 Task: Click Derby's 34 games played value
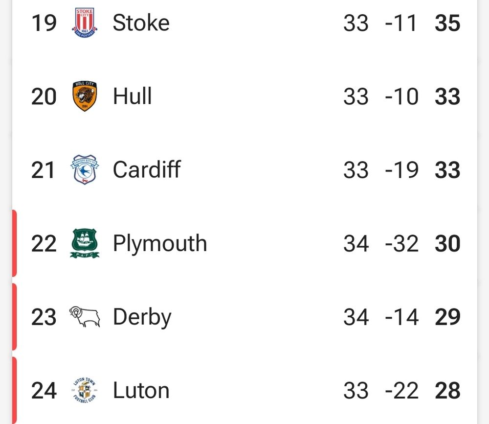(x=356, y=317)
